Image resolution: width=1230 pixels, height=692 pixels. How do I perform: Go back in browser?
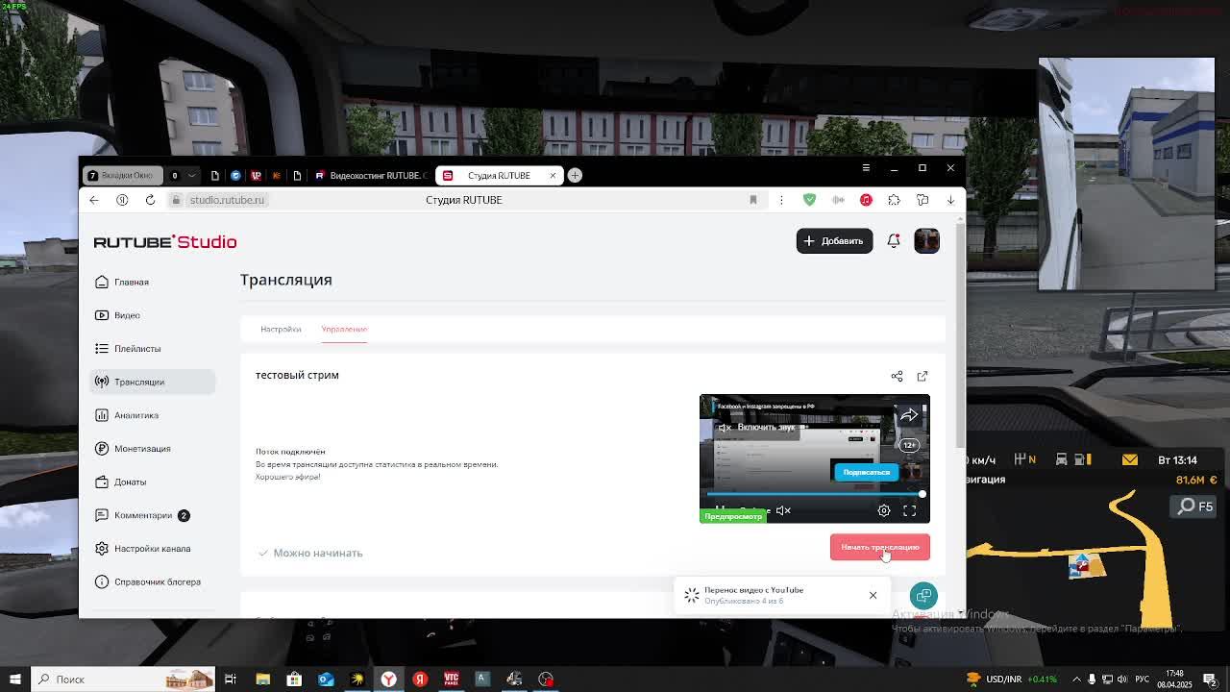click(x=94, y=200)
